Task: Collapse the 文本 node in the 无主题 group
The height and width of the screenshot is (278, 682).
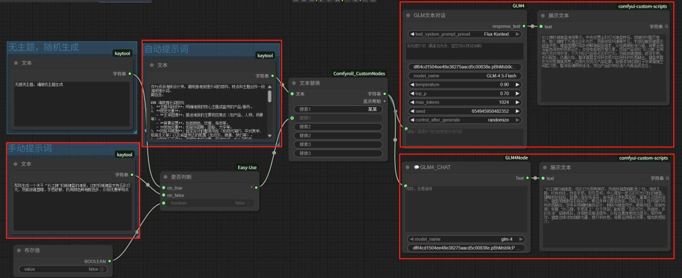Action: pyautogui.click(x=16, y=63)
